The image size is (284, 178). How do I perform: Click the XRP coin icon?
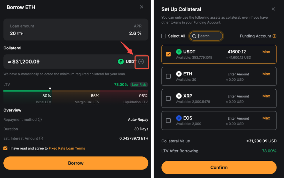pos(179,96)
